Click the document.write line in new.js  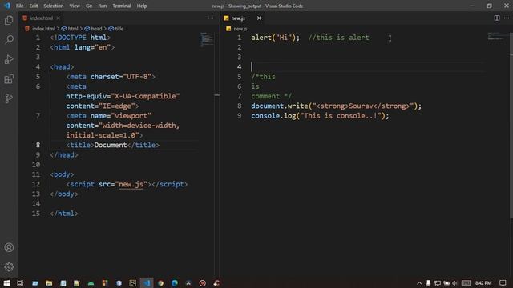coord(337,106)
